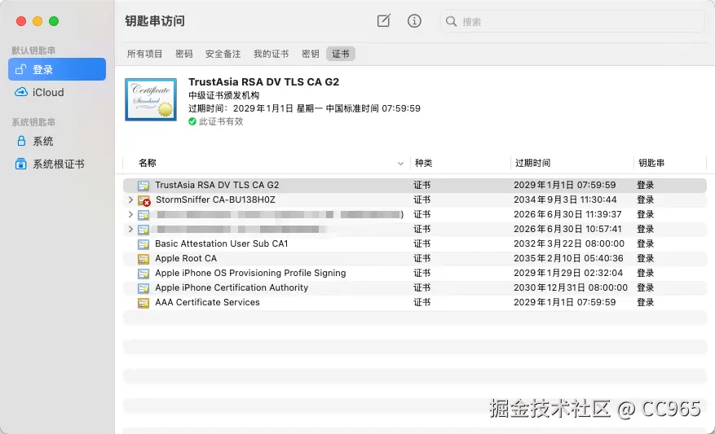The height and width of the screenshot is (434, 715).
Task: Toggle the sort chevron in 名称 header
Action: pyautogui.click(x=400, y=164)
